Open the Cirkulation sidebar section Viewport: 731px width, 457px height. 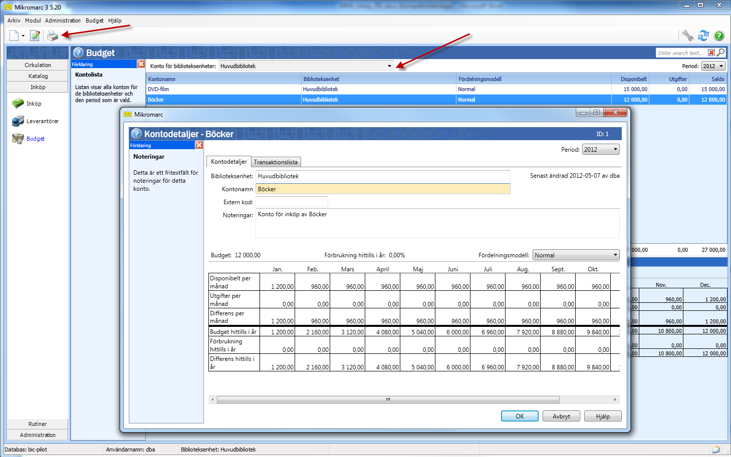pos(38,65)
